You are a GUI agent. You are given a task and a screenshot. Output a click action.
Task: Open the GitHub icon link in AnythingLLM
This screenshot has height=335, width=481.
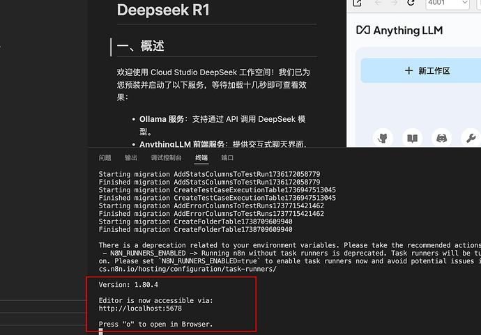pos(383,138)
